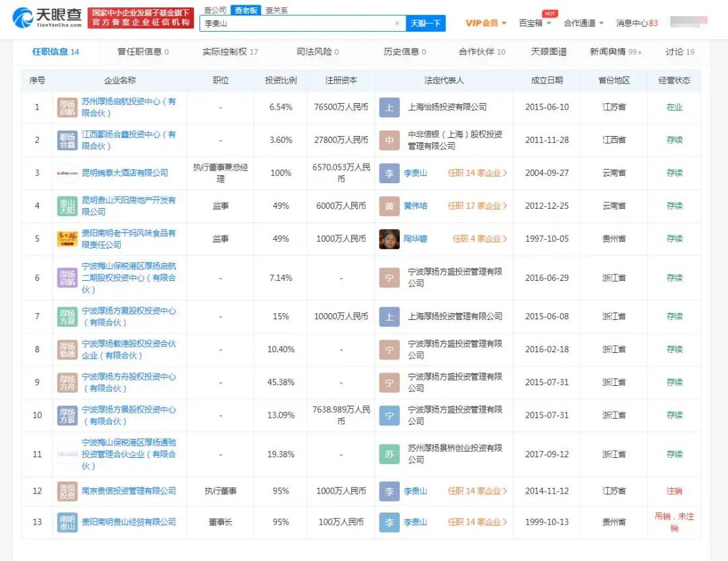Viewport: 728px width, 561px height.
Task: Click the 老干妈 company logo thumbnail
Action: 67,239
